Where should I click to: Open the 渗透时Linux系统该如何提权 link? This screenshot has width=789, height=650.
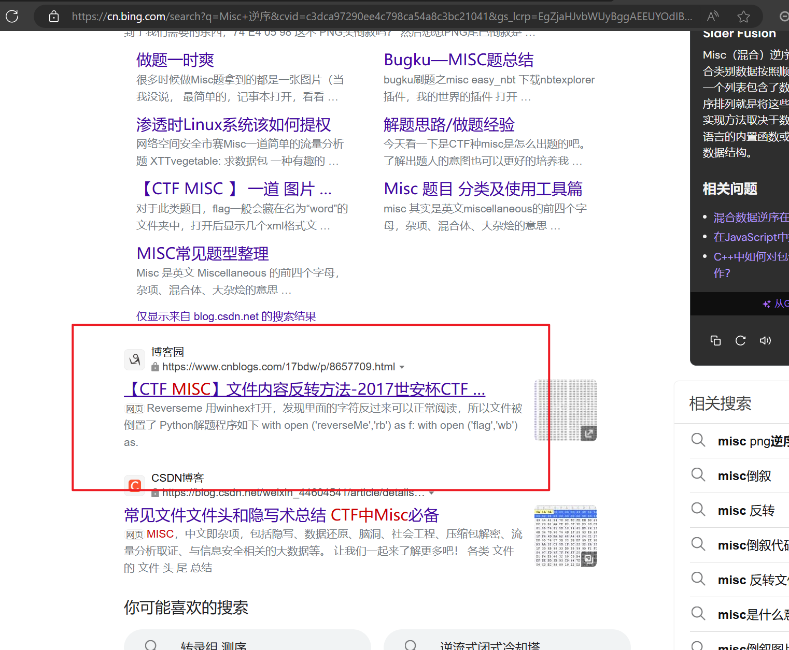click(x=233, y=125)
